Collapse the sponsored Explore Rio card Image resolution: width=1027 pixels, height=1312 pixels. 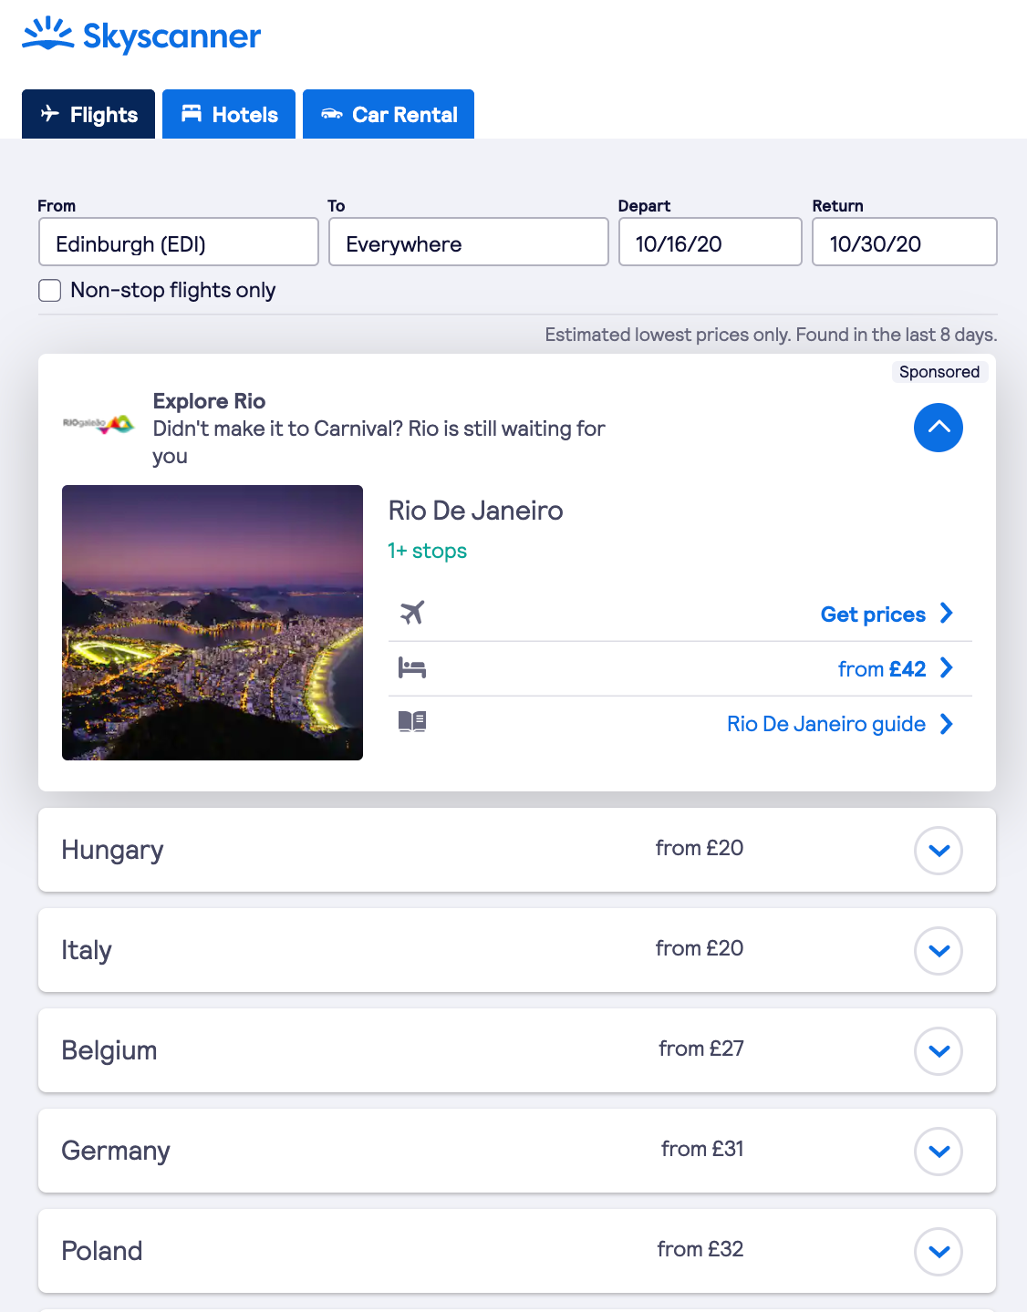pos(938,428)
